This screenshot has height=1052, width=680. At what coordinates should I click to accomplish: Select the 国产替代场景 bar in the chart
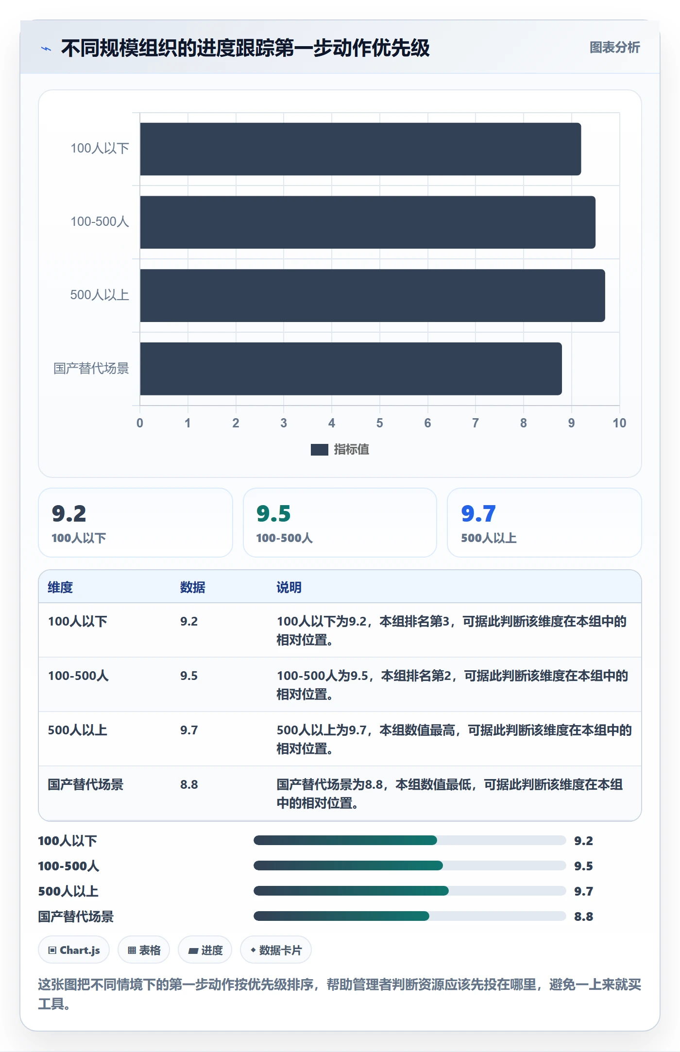point(351,369)
